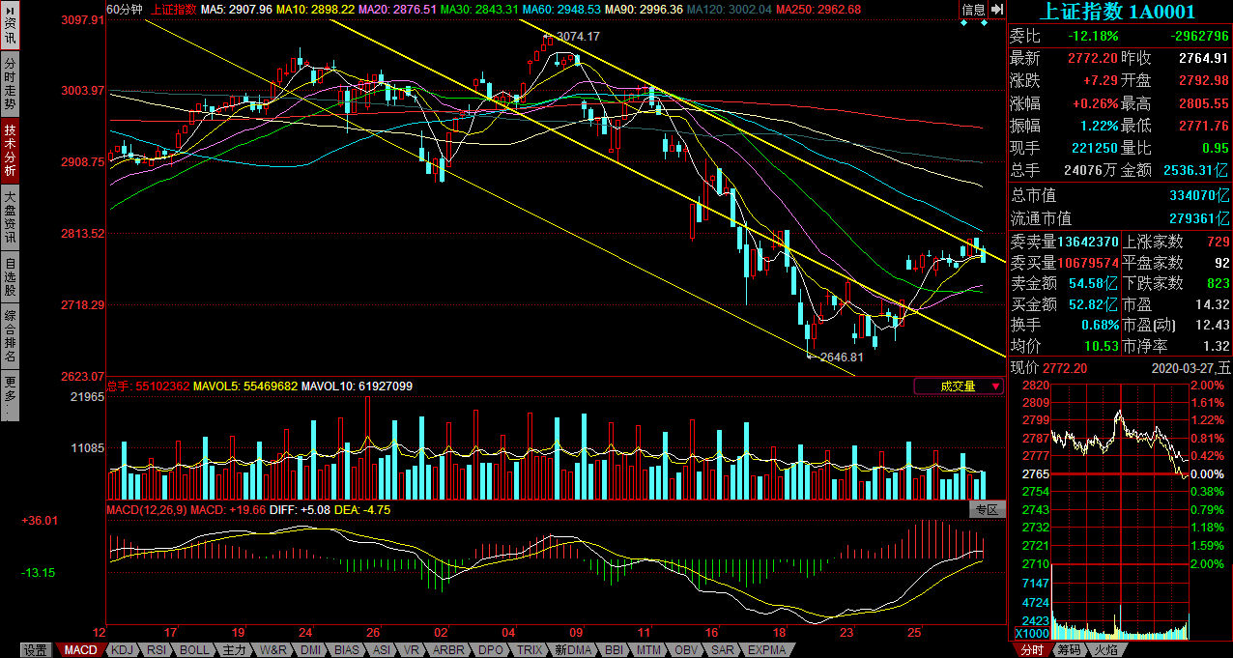Open the 火焰 tab
The image size is (1233, 658).
coord(1105,650)
